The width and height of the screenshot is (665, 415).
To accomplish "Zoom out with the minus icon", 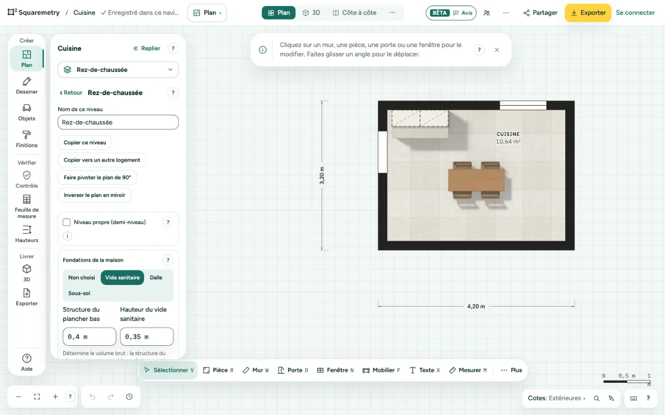I will [18, 397].
